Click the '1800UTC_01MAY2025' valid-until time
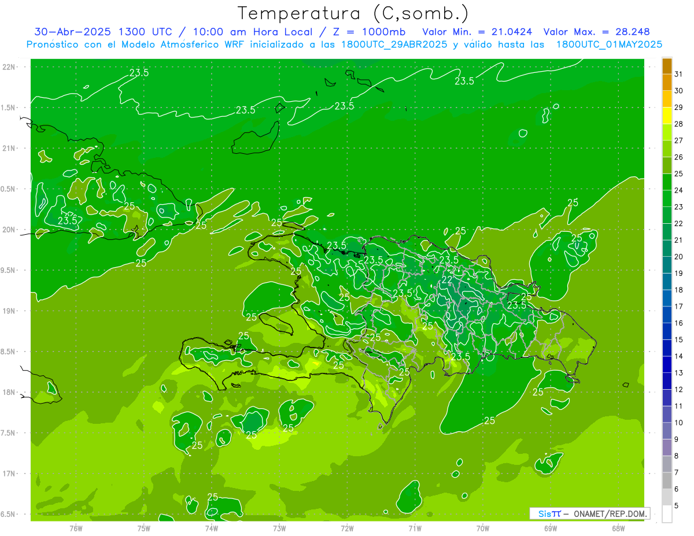 tap(609, 45)
